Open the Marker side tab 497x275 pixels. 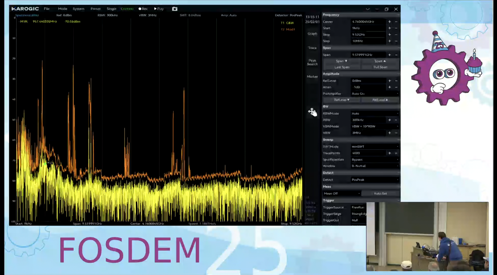click(x=312, y=76)
